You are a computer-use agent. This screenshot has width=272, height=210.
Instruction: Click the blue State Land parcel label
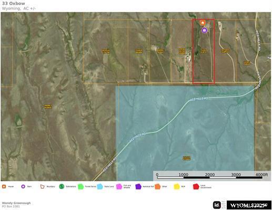click(187, 158)
